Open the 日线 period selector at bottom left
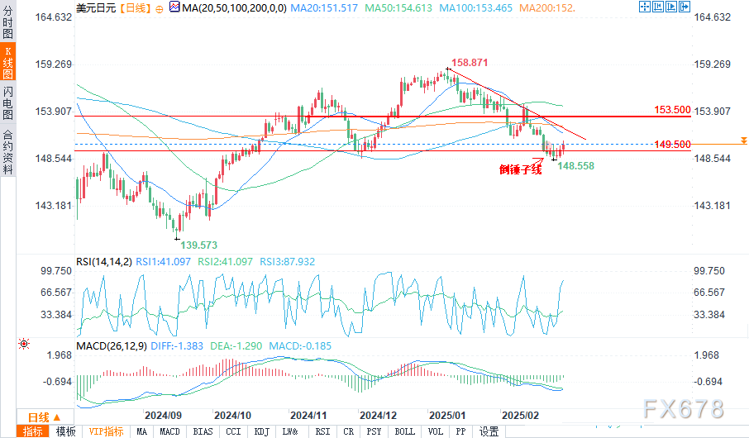This screenshot has width=749, height=438. pyautogui.click(x=39, y=417)
